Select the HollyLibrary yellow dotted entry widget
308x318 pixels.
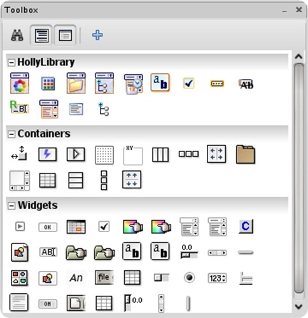coord(217,83)
